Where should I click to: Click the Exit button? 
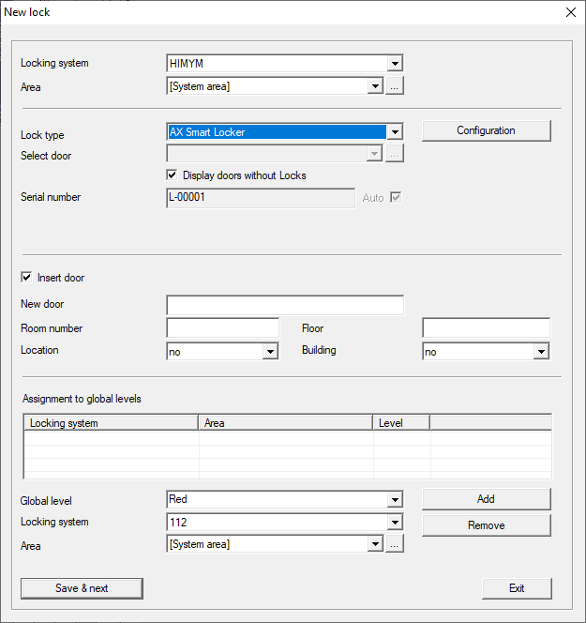pyautogui.click(x=517, y=588)
